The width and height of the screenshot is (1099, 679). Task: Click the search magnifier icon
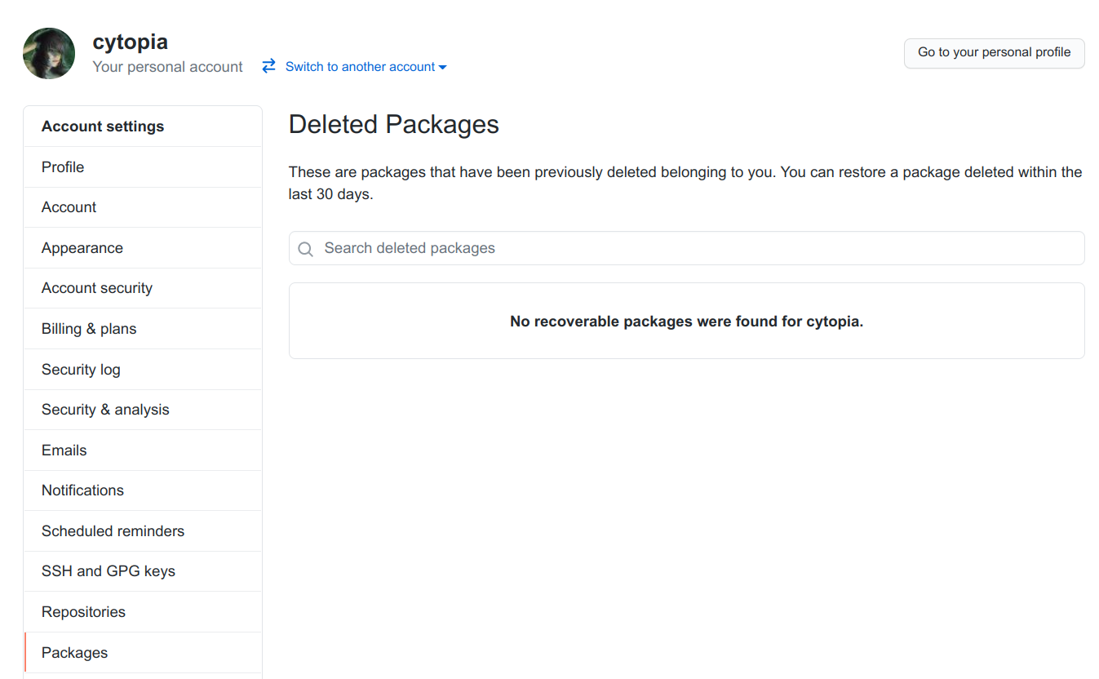pyautogui.click(x=306, y=249)
